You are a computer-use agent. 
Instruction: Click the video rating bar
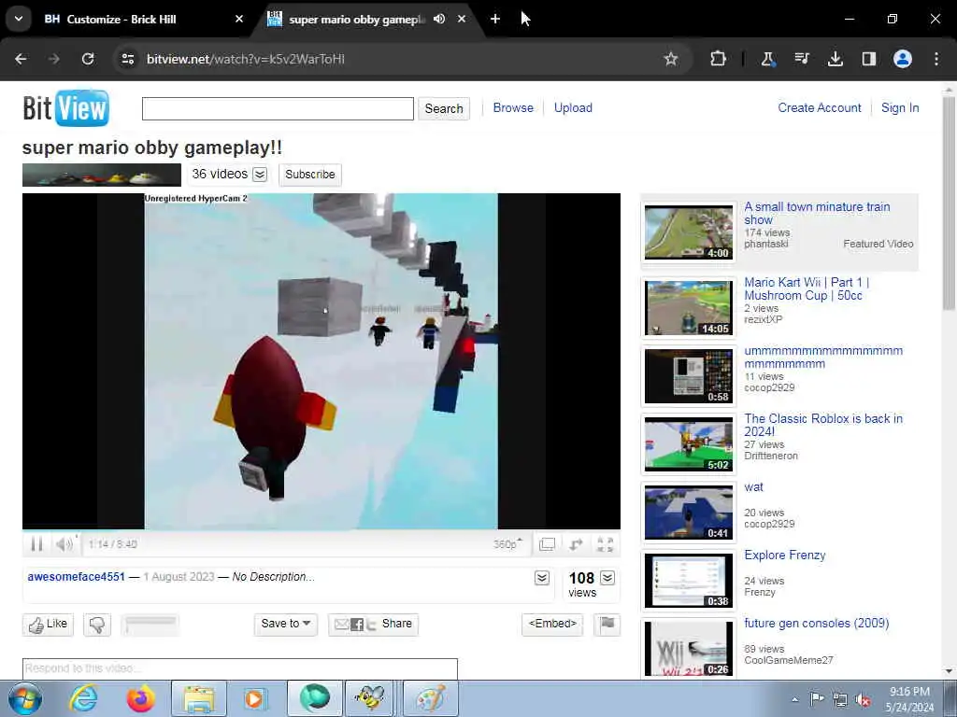tap(150, 625)
